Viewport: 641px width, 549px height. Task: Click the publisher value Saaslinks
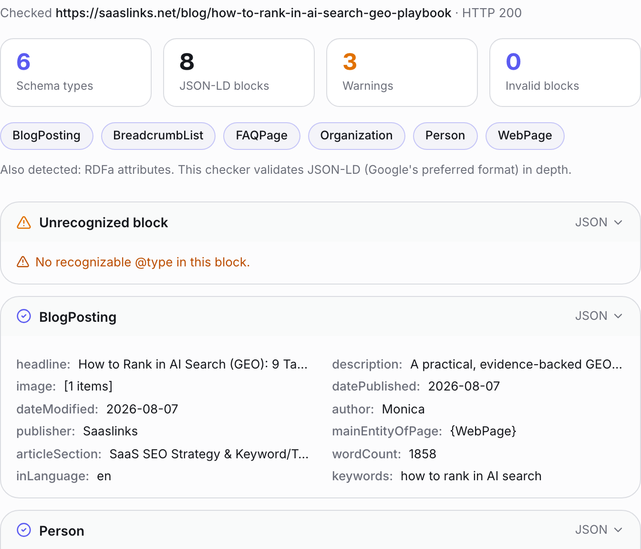pos(110,431)
